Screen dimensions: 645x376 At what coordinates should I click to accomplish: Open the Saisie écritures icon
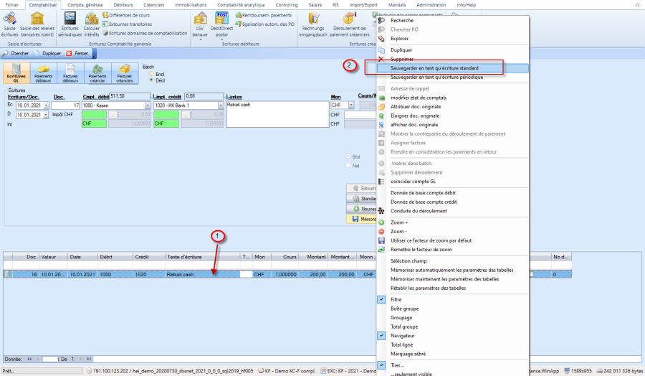tap(9, 24)
